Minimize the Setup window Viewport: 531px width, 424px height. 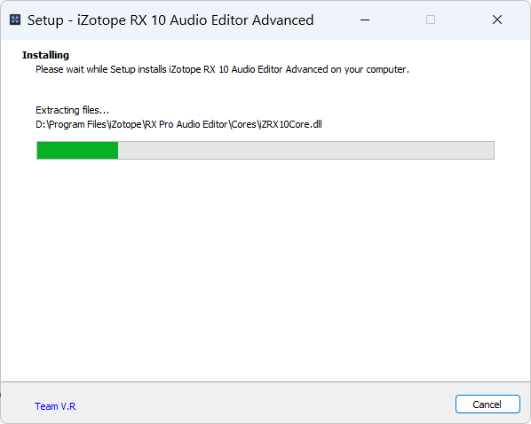coord(365,20)
